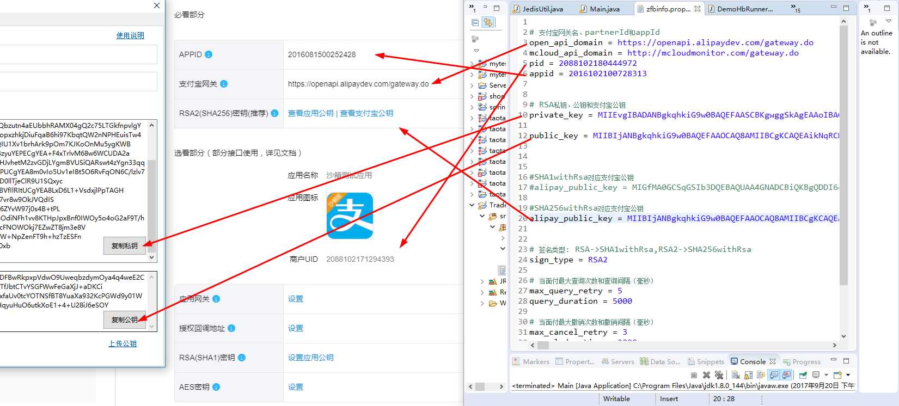Click Remove Launch icon in Console
This screenshot has width=899, height=406.
pyautogui.click(x=706, y=375)
